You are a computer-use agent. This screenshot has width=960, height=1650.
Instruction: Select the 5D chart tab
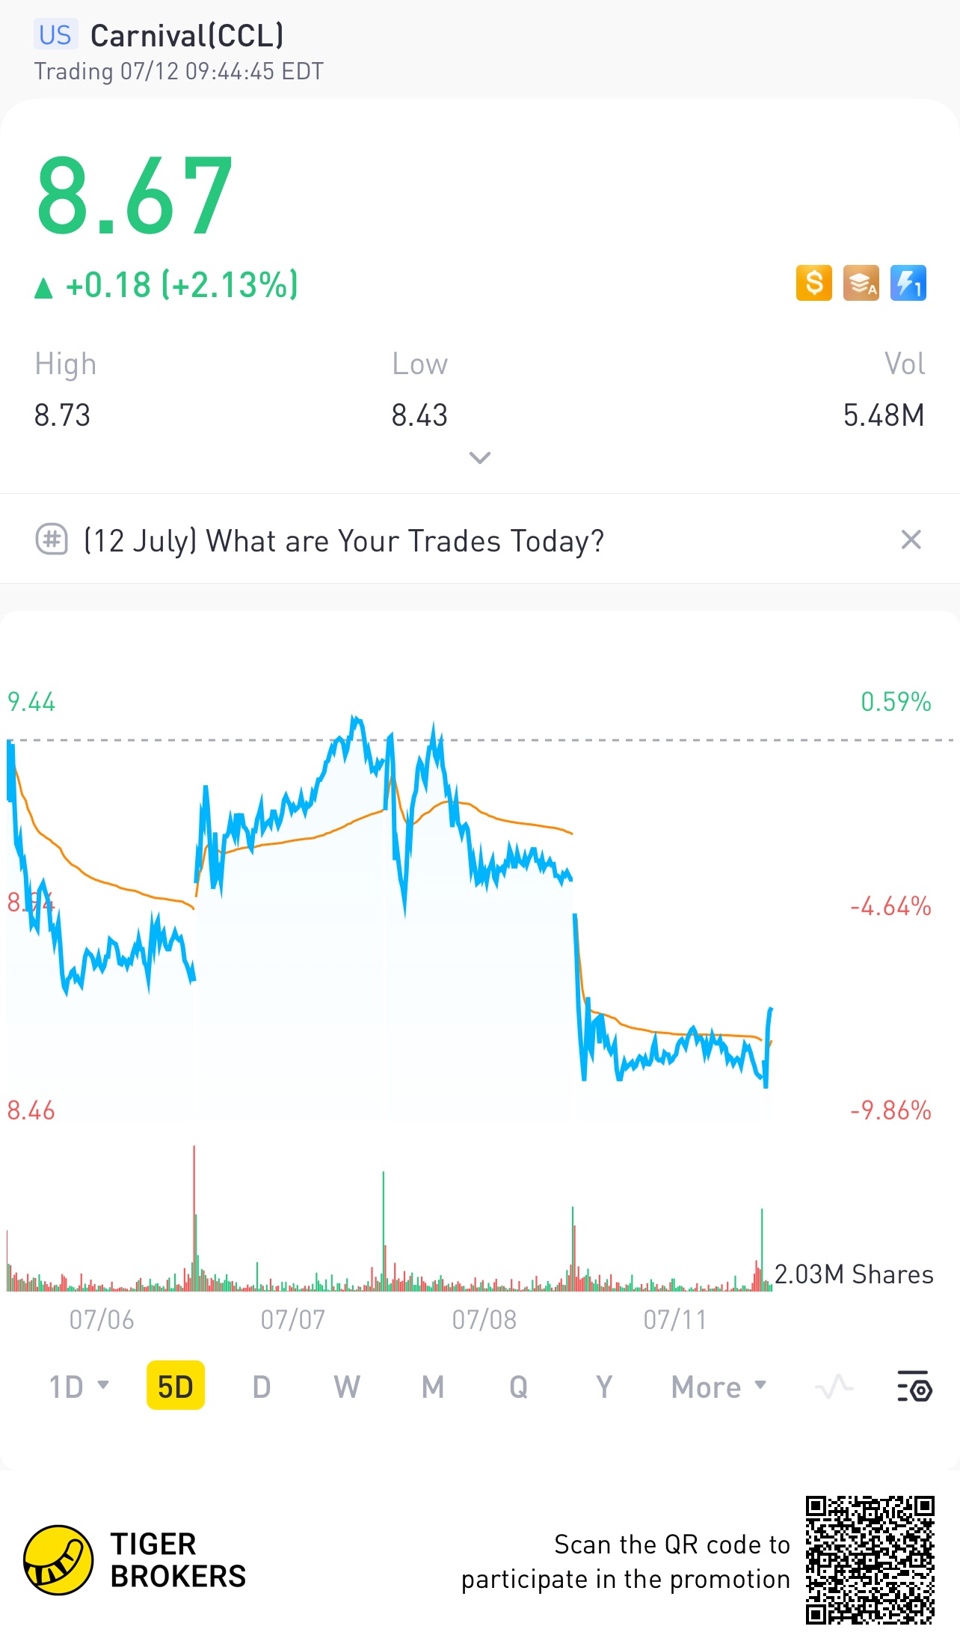[175, 1387]
